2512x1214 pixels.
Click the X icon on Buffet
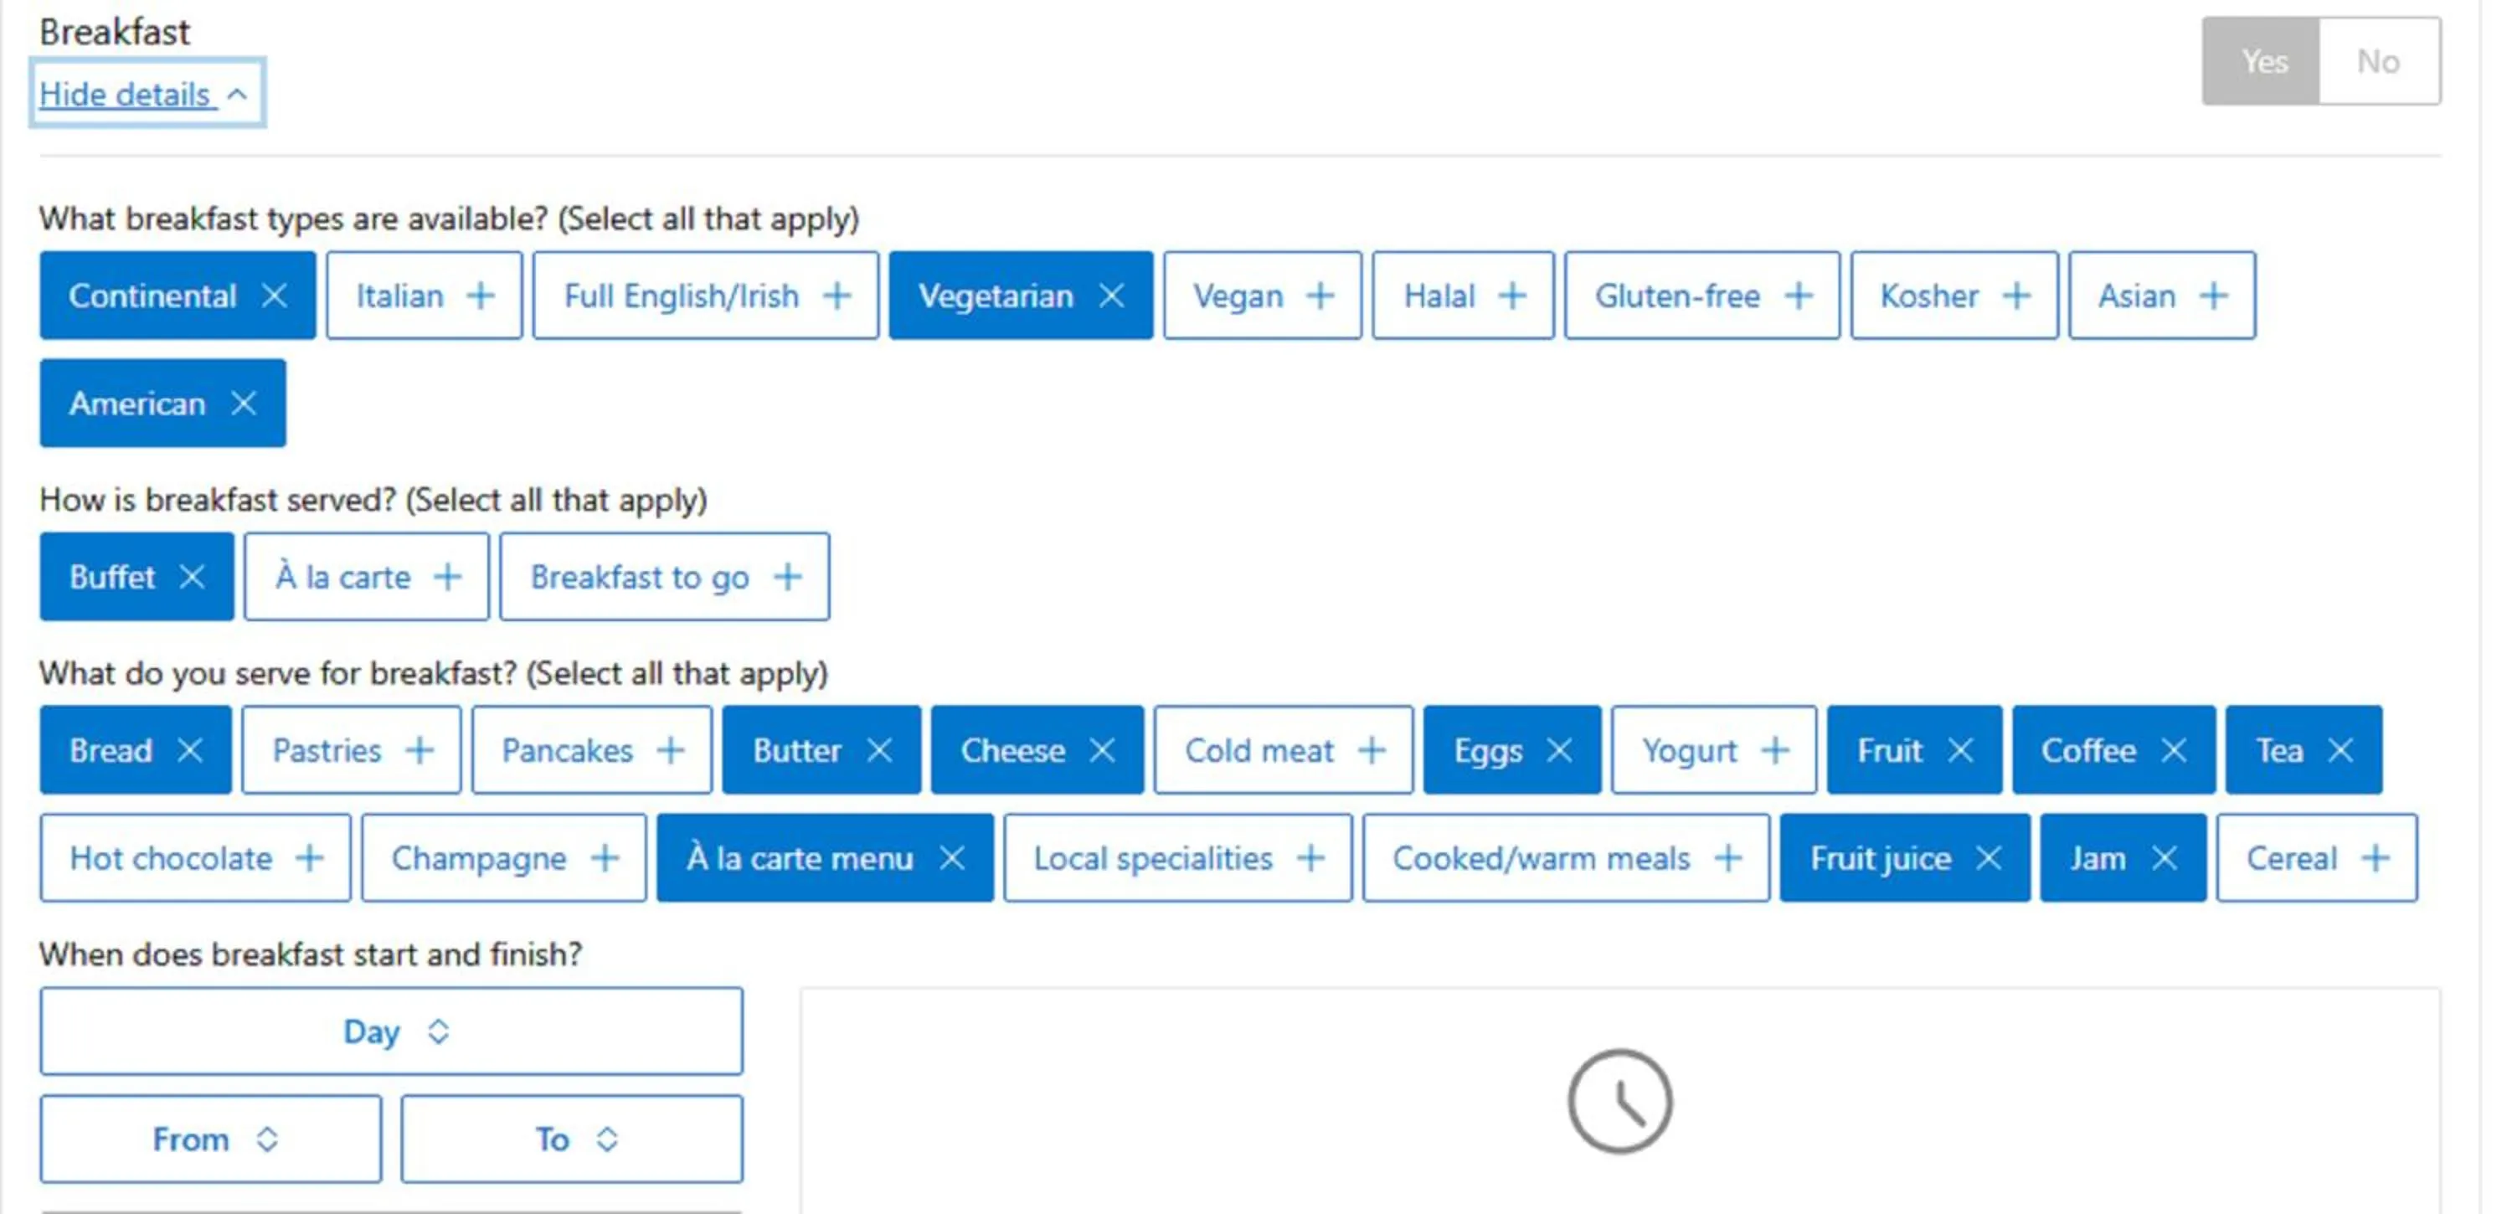(x=192, y=577)
